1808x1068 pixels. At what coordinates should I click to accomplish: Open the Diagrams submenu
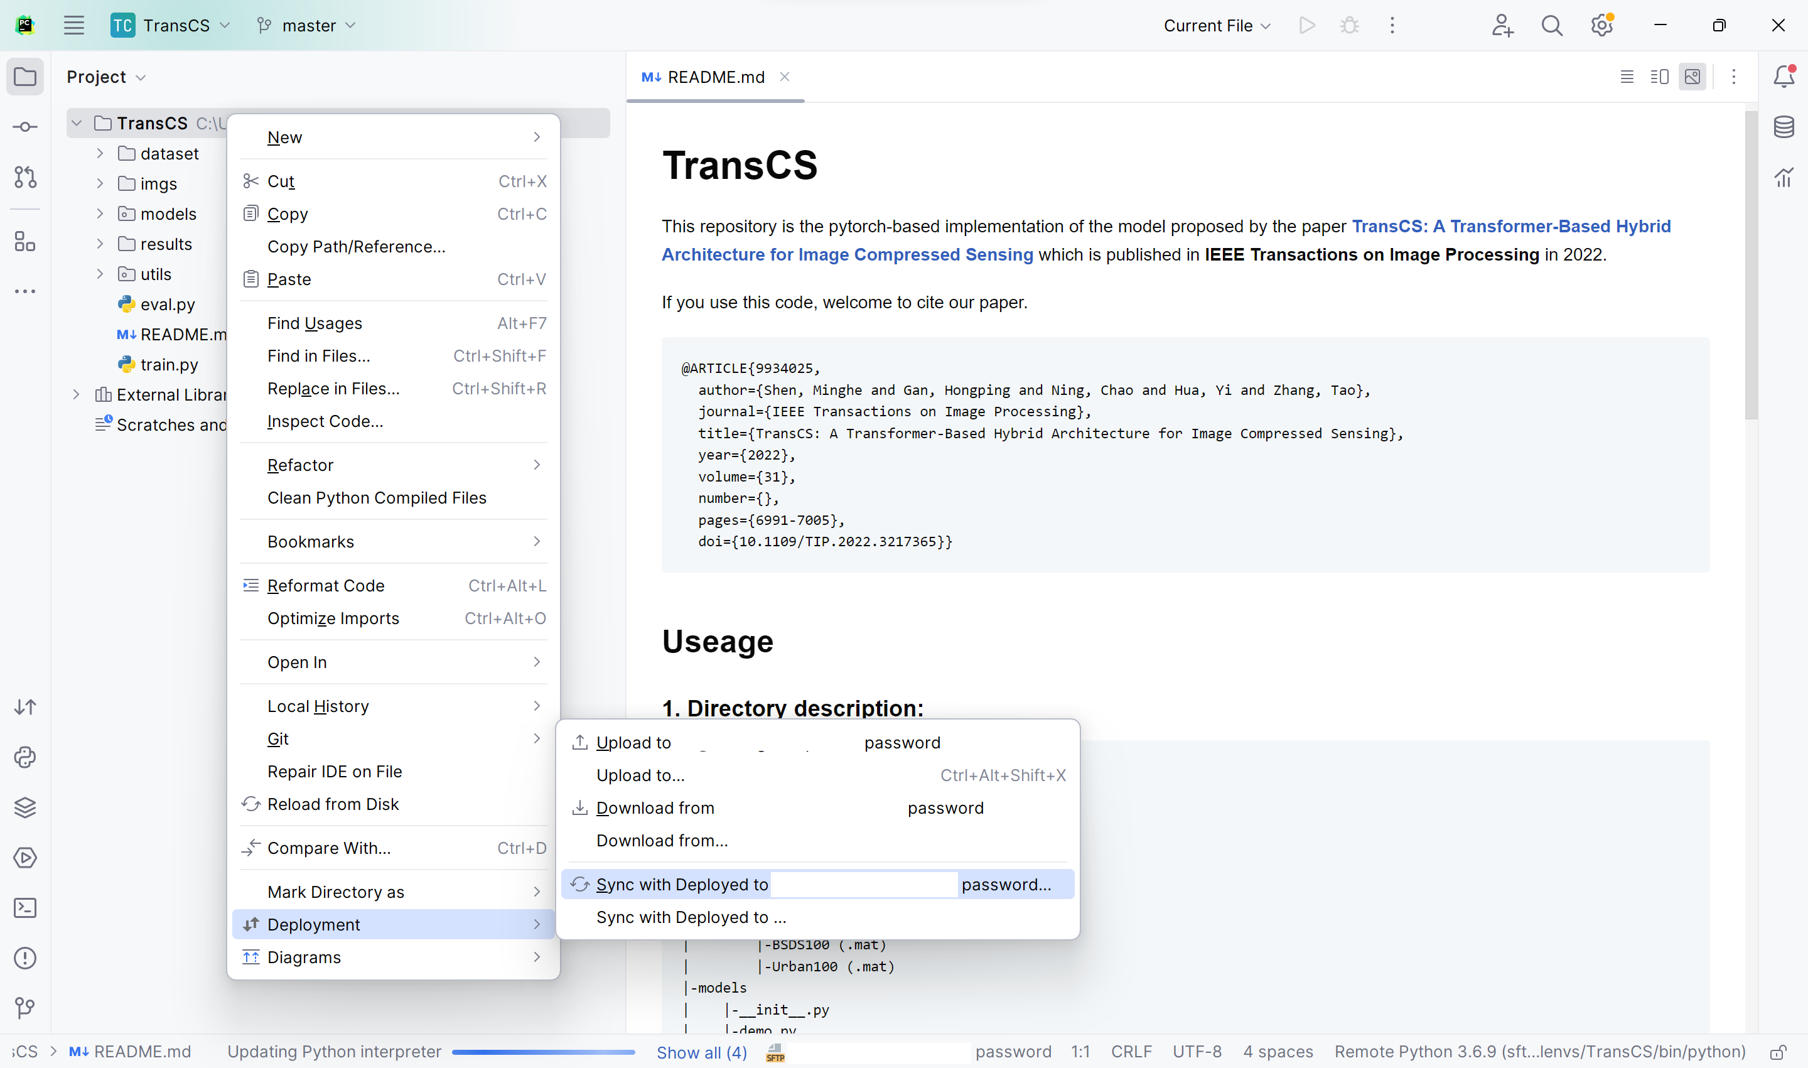tap(394, 957)
